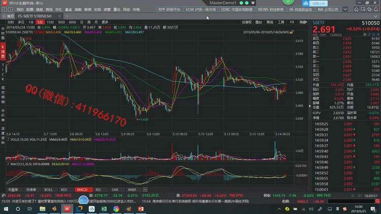Screen dimensions: 381x214
Task: Switch chart to 5分 period
Action: click(40, 22)
